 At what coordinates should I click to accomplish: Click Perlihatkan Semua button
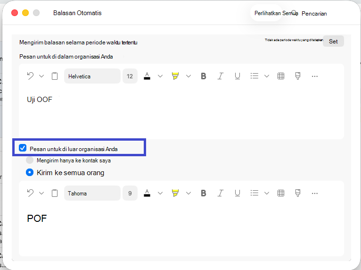click(267, 13)
